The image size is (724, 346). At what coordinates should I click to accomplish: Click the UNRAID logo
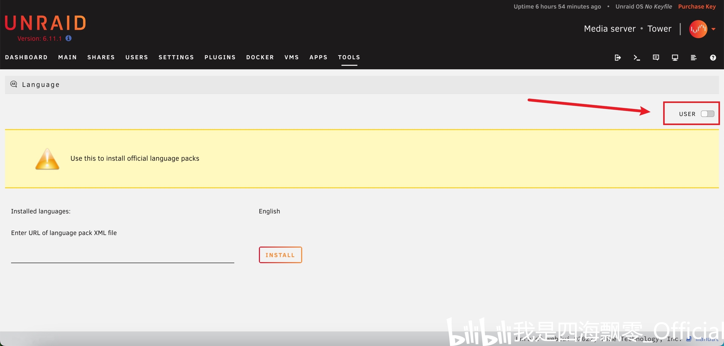click(45, 23)
